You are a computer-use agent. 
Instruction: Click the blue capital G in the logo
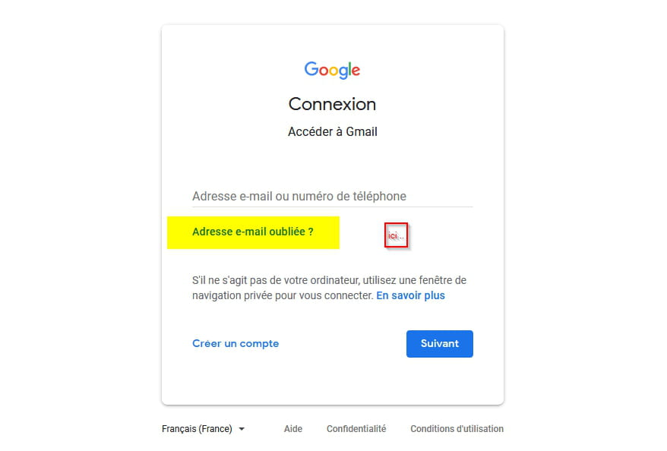[311, 68]
